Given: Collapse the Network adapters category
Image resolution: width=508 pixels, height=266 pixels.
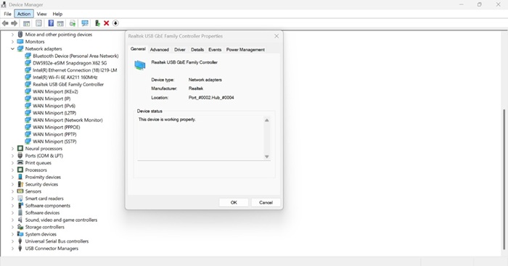Looking at the screenshot, I should (x=12, y=49).
